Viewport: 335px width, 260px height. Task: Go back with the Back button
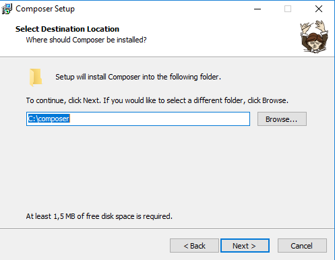(194, 246)
